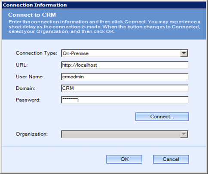Click the Connection Type label

(x=37, y=53)
